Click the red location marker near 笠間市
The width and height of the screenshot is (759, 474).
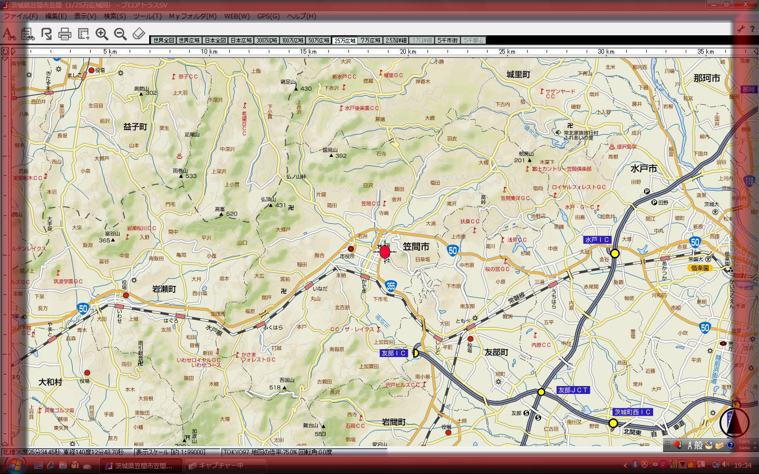point(385,252)
